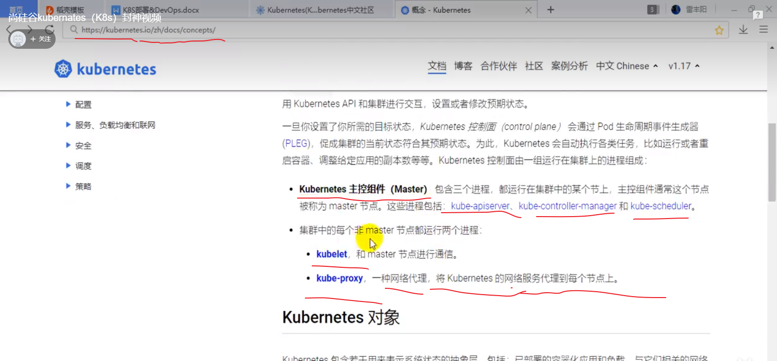Open the browser hamburger menu
Image resolution: width=777 pixels, height=361 pixels.
[x=763, y=30]
